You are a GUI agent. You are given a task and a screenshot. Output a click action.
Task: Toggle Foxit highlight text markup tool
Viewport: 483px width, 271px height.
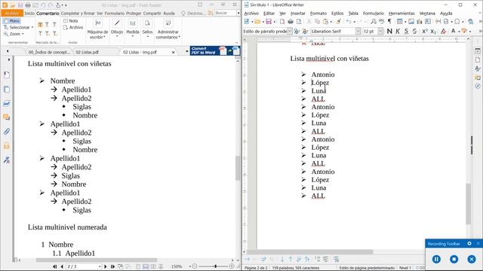[40, 25]
